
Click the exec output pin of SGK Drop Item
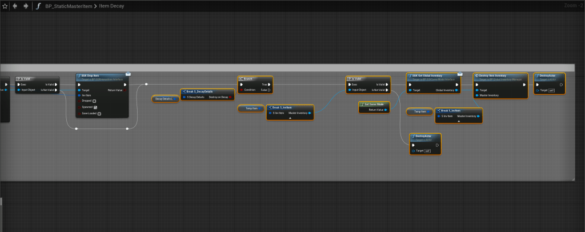125,85
